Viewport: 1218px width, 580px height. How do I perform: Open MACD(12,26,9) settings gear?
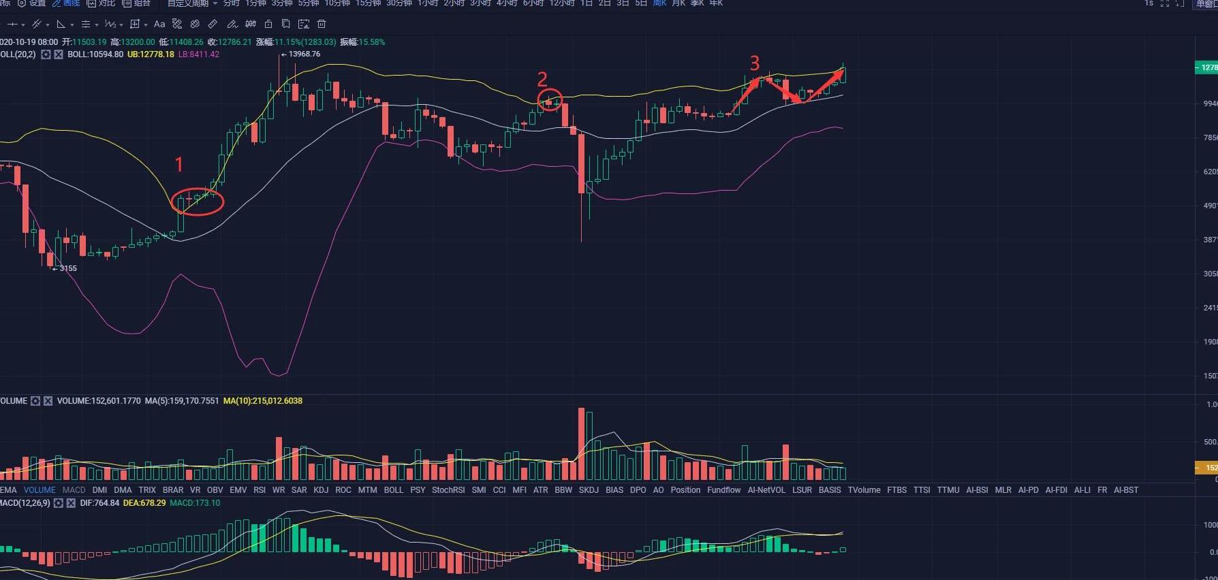coord(59,503)
